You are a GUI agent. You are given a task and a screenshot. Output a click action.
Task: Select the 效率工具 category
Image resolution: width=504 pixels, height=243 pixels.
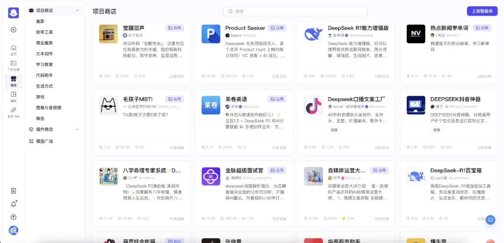click(44, 32)
